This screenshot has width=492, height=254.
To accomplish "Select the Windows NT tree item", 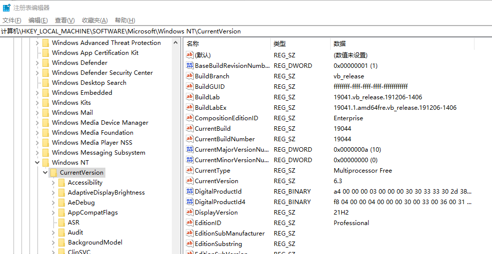I will 70,163.
